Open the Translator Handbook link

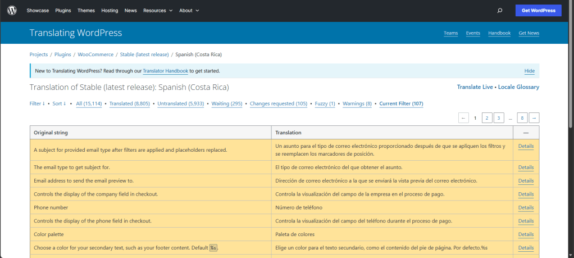pyautogui.click(x=166, y=71)
